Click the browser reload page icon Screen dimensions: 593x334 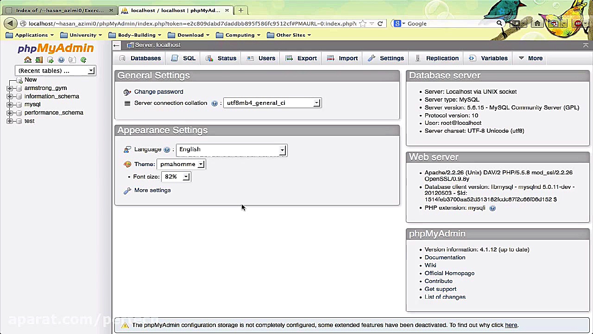380,24
